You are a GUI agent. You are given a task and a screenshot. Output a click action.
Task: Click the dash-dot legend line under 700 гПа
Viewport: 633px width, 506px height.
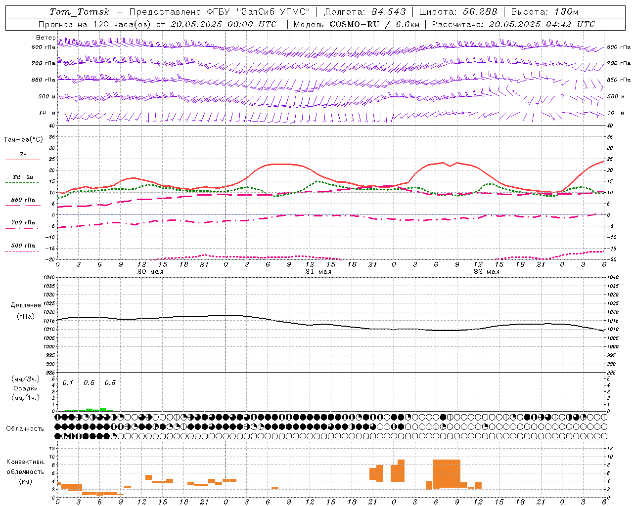click(23, 228)
